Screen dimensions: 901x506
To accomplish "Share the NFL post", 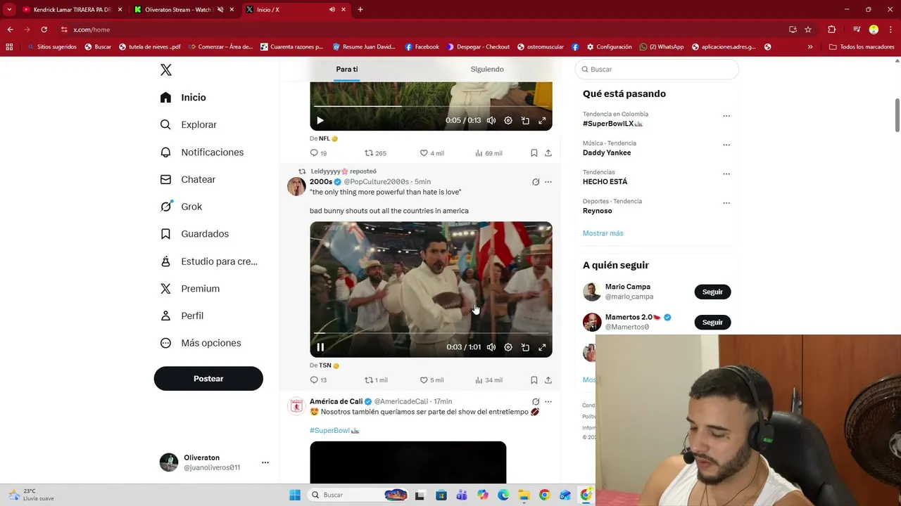I will click(548, 153).
